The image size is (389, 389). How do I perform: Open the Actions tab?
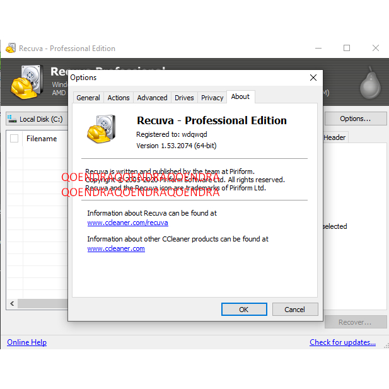point(119,98)
